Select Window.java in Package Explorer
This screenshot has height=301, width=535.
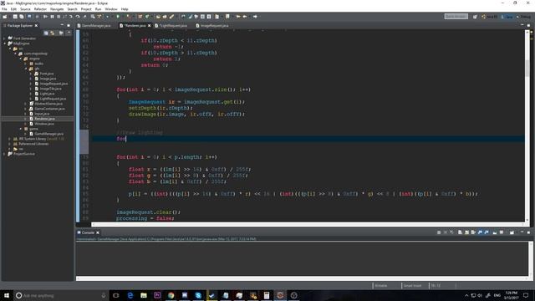(x=44, y=124)
